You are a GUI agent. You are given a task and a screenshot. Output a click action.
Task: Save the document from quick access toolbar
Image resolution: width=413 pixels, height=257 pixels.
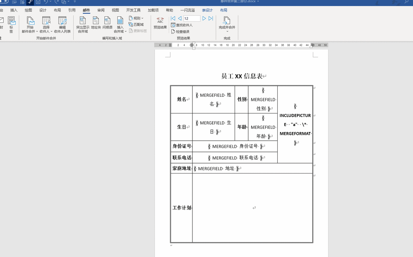point(38,2)
